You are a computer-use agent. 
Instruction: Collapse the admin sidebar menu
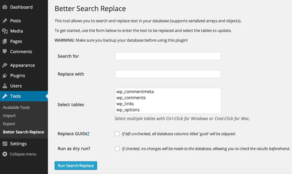(19, 154)
